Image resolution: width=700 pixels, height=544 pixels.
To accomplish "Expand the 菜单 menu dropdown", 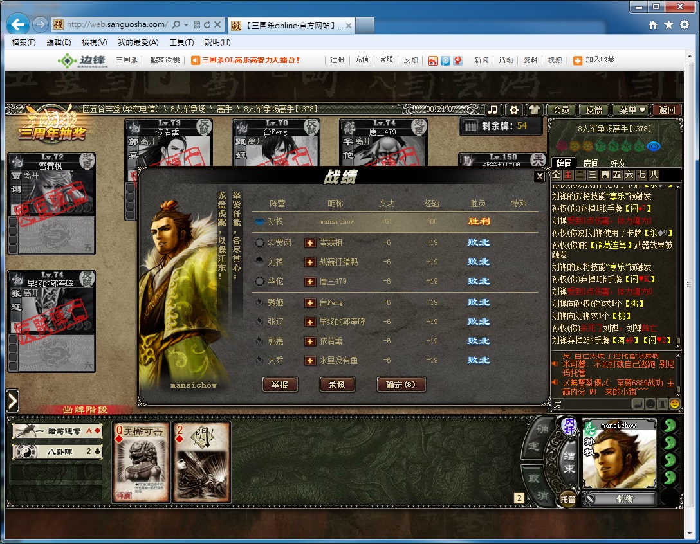I will click(632, 110).
